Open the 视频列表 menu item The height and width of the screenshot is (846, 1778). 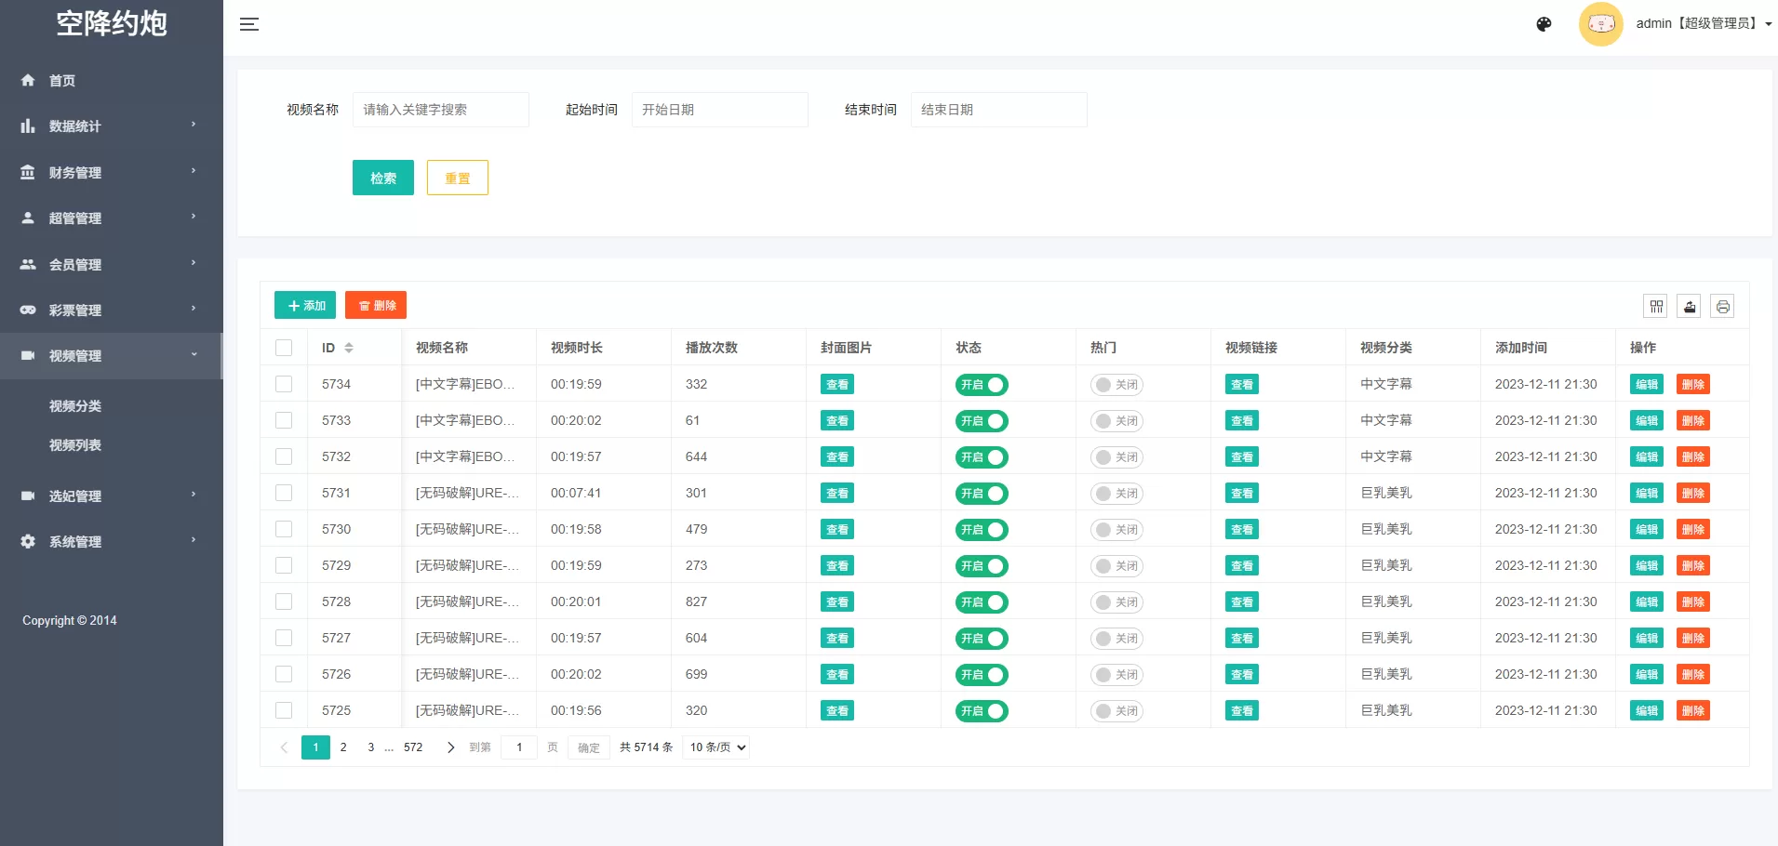point(75,444)
